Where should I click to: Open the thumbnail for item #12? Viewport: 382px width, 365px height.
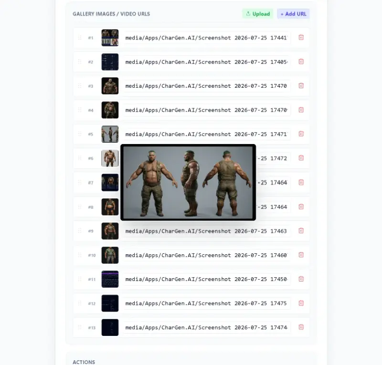point(110,303)
